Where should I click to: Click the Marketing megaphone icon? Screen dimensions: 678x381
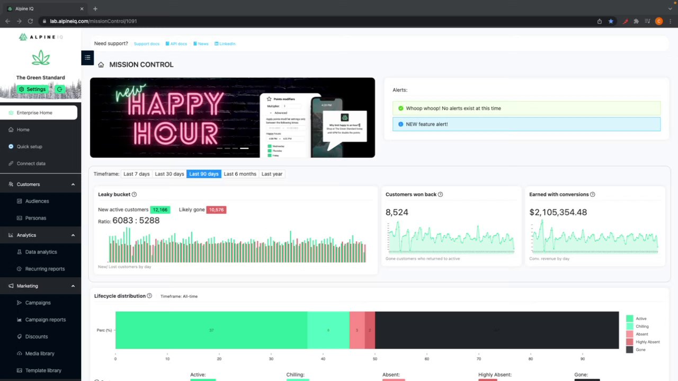tap(11, 286)
